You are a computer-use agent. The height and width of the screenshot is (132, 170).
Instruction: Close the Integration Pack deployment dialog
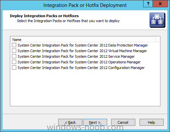[160, 4]
